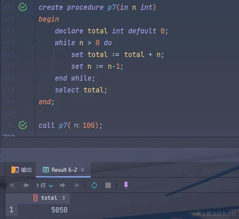Click the green checkmark beside call p7
This screenshot has width=239, height=219.
click(23, 125)
